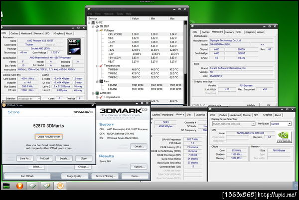The width and height of the screenshot is (299, 200).
Task: Click the Fans icon in HWMonitor tree
Action: (x=101, y=81)
